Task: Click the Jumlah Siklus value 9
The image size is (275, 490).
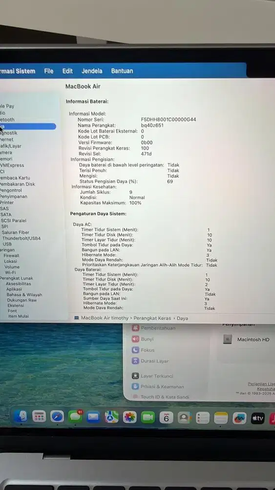Action: tap(131, 192)
